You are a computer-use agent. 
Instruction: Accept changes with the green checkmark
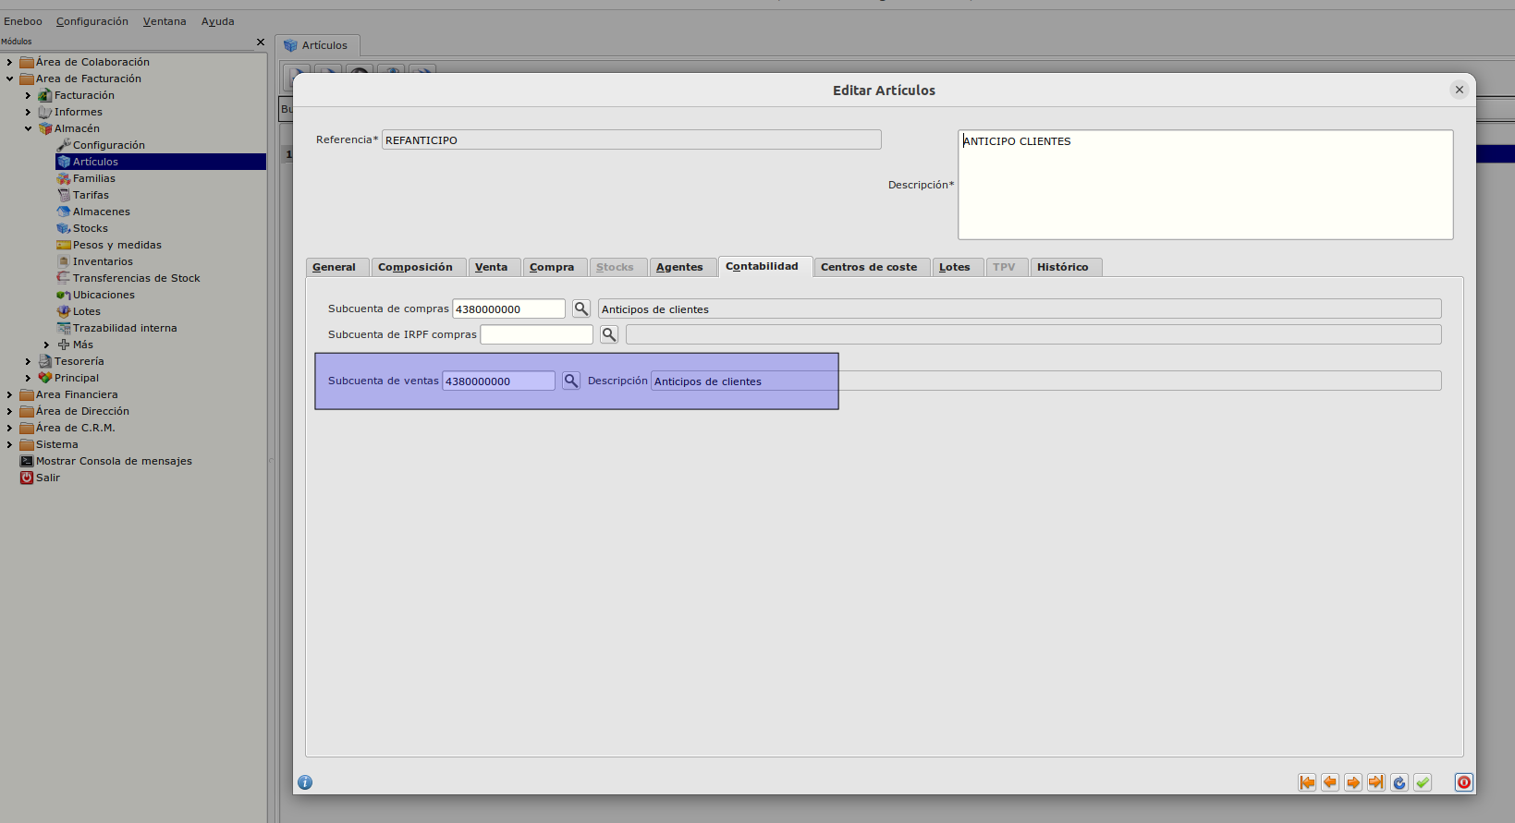pos(1423,782)
